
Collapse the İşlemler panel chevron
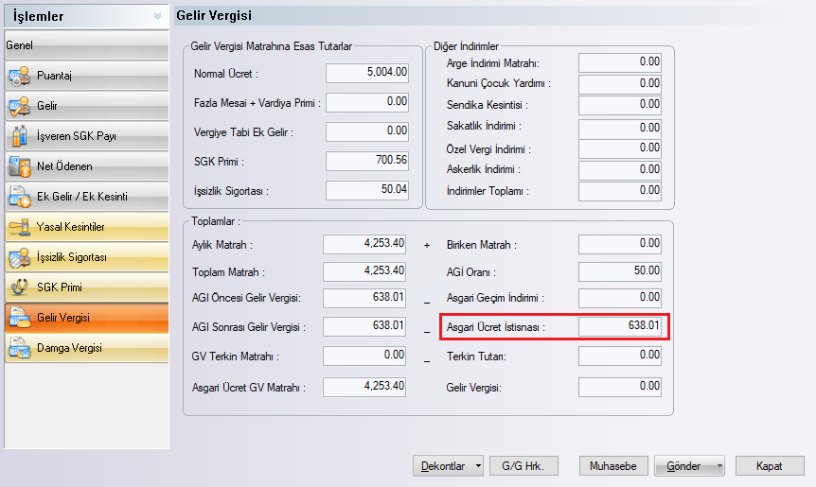pyautogui.click(x=156, y=16)
